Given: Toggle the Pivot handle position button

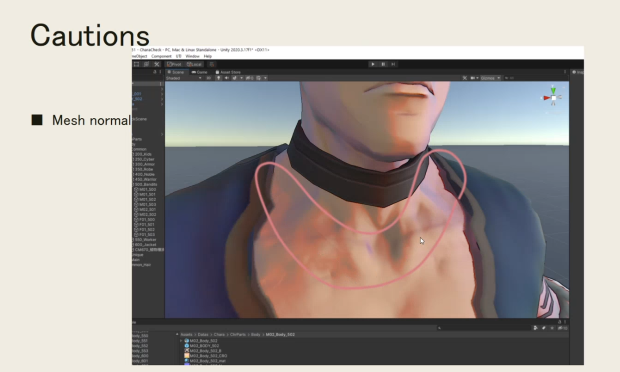Looking at the screenshot, I should click(174, 64).
